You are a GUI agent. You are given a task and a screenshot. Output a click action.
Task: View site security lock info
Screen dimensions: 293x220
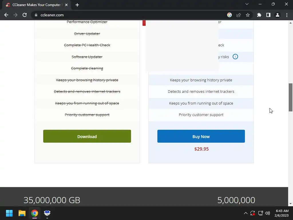[36, 15]
